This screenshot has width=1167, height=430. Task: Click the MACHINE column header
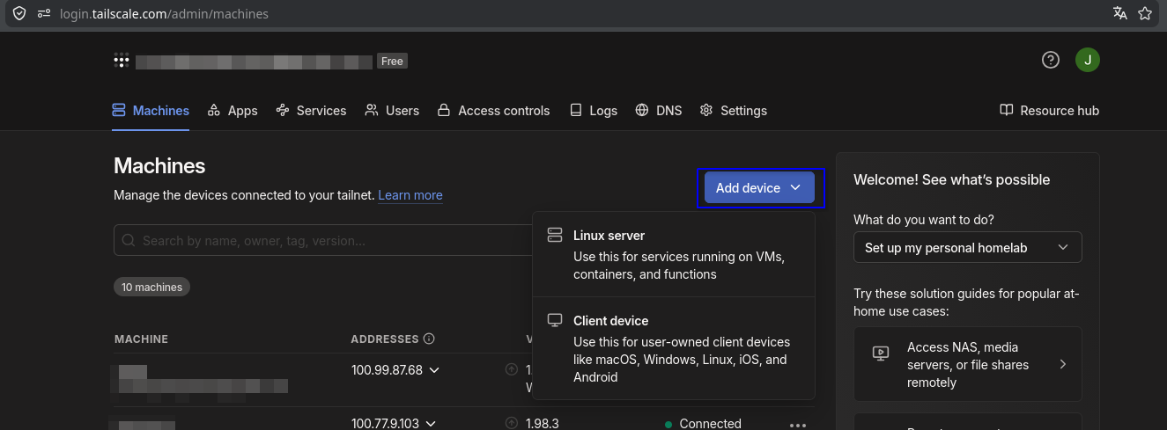click(141, 339)
